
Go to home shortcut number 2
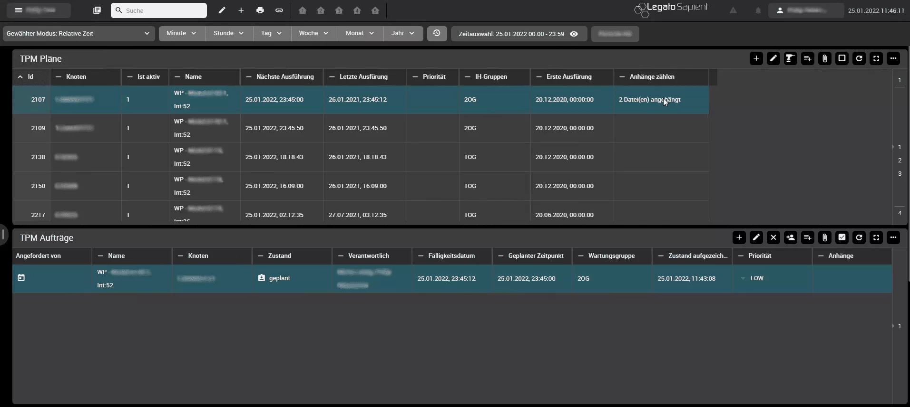pyautogui.click(x=321, y=10)
